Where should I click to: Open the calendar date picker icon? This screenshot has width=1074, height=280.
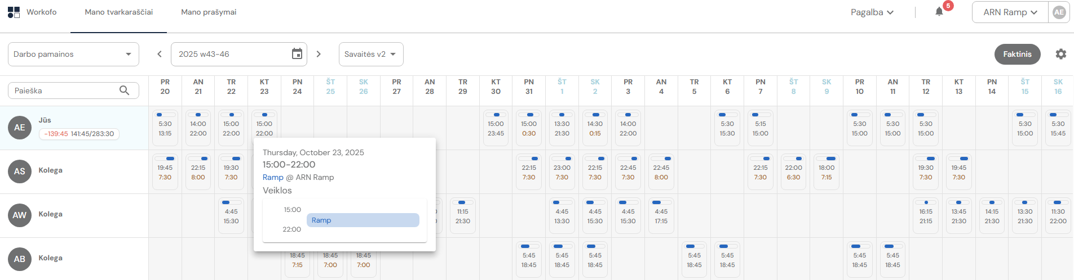[x=297, y=54]
